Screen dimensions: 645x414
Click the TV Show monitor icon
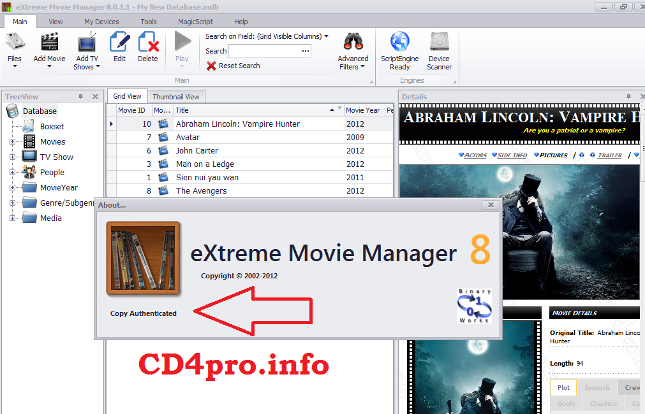29,157
